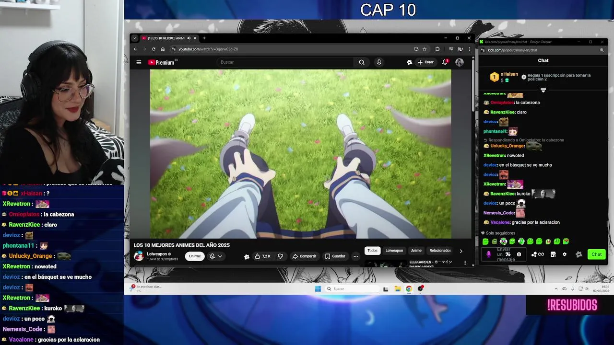The width and height of the screenshot is (614, 345).
Task: Focus the YouTube Buscar search field
Action: click(x=285, y=62)
